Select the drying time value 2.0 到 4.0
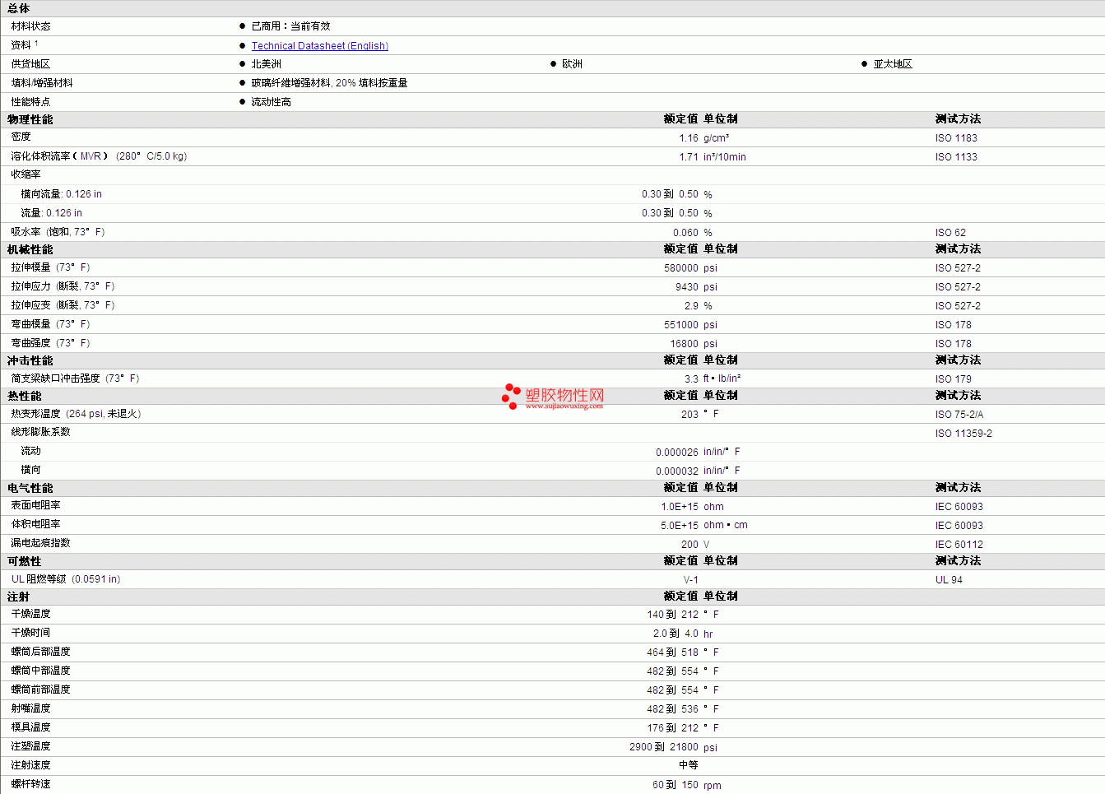1105x794 pixels. tap(676, 634)
